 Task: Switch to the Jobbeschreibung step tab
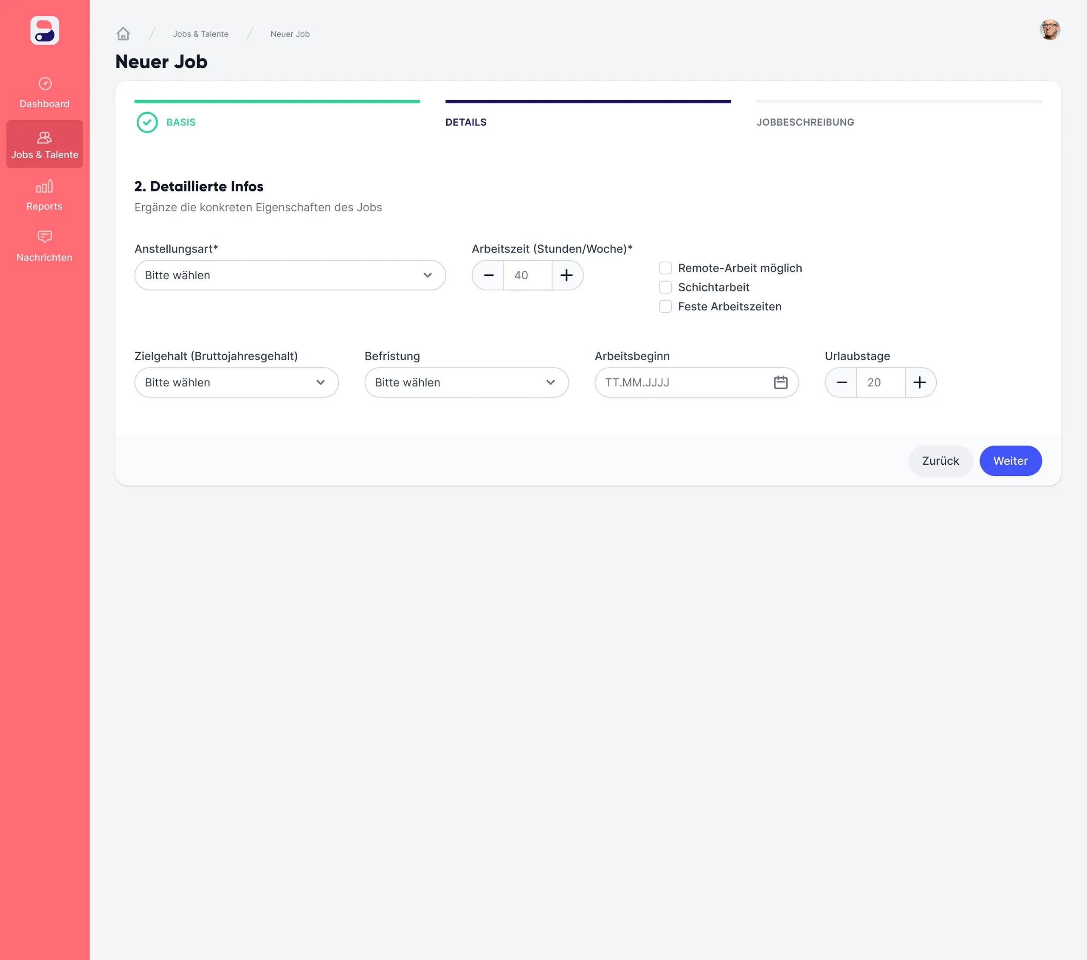[x=805, y=122]
